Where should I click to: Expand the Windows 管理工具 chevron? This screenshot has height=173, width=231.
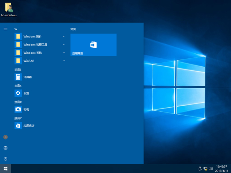[x=64, y=44]
